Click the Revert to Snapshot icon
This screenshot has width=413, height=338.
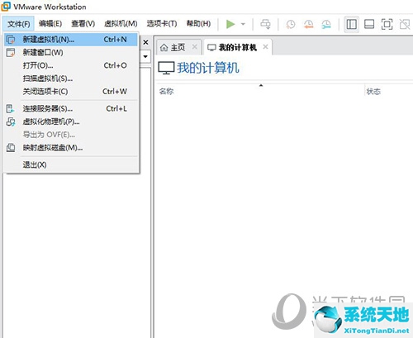point(308,24)
